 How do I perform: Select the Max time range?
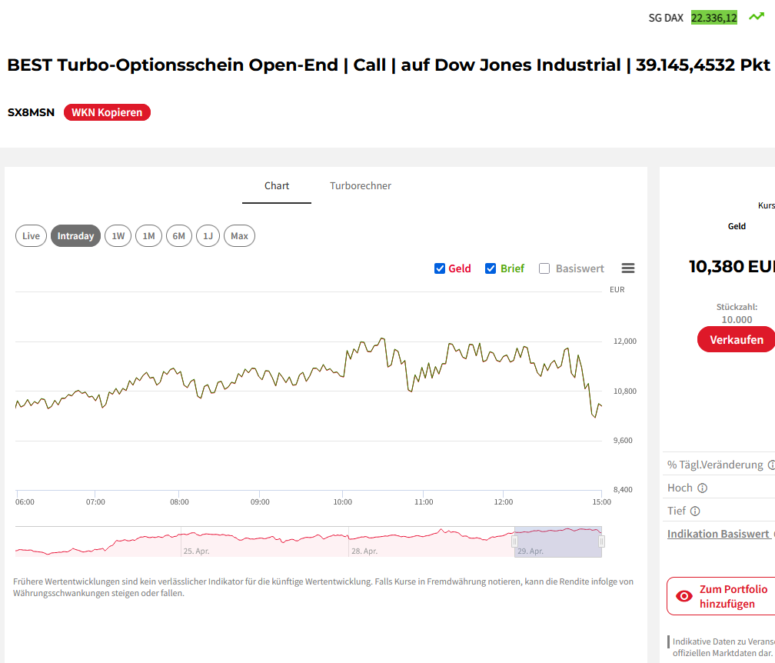click(240, 236)
